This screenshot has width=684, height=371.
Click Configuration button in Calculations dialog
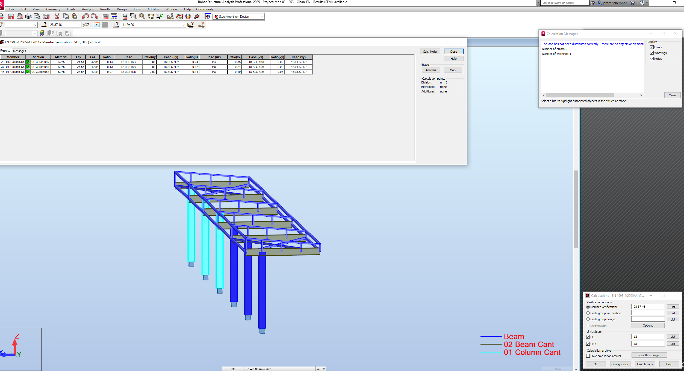(620, 364)
